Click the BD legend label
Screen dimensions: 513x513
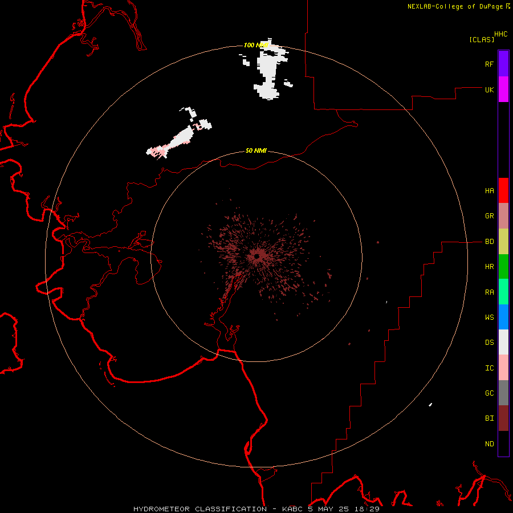(489, 242)
